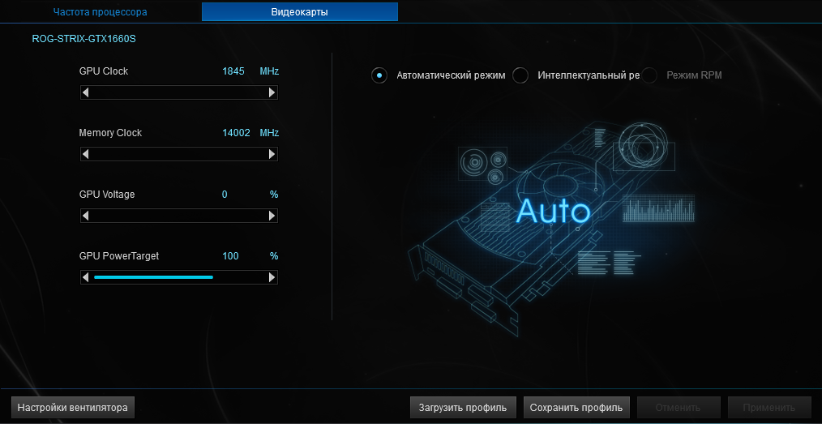Click the GPU PowerTarget slider bar
The width and height of the screenshot is (822, 424).
pyautogui.click(x=179, y=277)
